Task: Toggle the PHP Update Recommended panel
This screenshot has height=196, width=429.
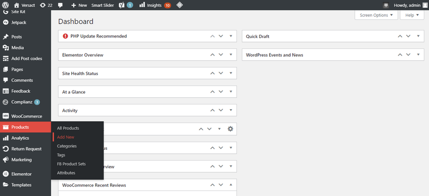Action: click(x=231, y=36)
